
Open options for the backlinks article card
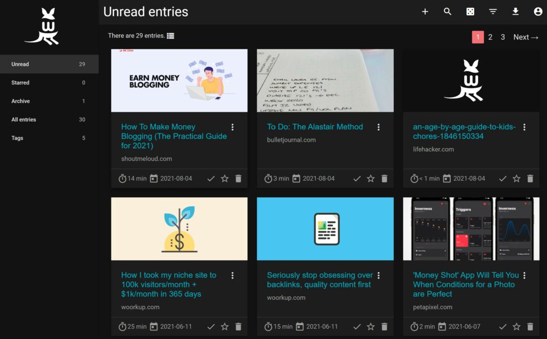point(379,275)
